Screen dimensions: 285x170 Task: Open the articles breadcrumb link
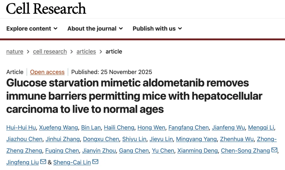point(86,52)
